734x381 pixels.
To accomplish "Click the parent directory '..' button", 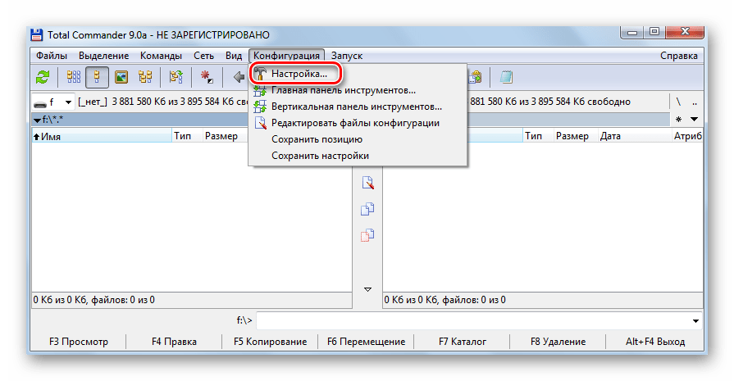I will point(695,102).
